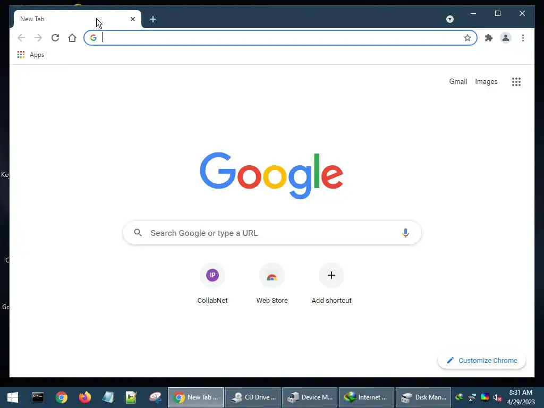Image resolution: width=544 pixels, height=408 pixels.
Task: Click the globe tray icon beside Disk Management
Action: 460,397
